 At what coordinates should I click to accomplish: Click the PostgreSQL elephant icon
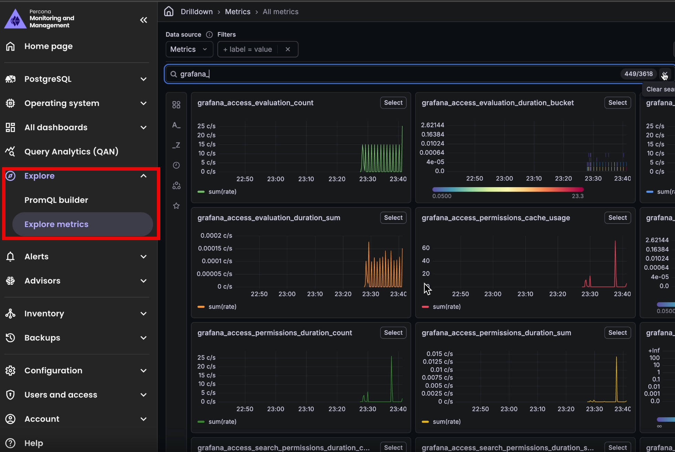click(10, 79)
